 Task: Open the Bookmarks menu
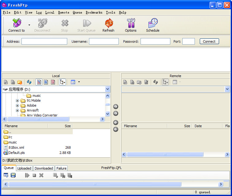94,12
